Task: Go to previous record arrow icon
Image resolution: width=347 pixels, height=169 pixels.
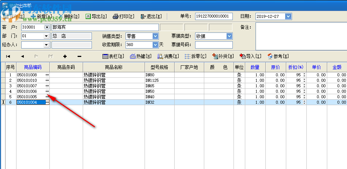Action: tap(22, 57)
